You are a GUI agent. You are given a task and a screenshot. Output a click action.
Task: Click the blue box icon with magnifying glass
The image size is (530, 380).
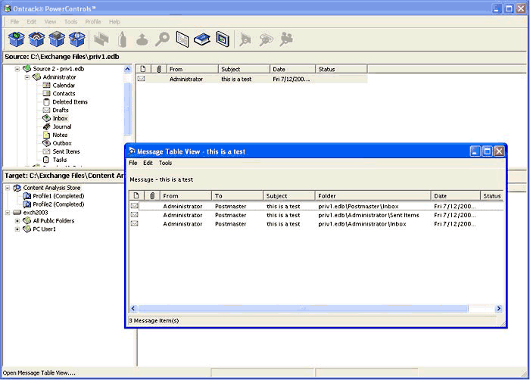click(x=77, y=39)
